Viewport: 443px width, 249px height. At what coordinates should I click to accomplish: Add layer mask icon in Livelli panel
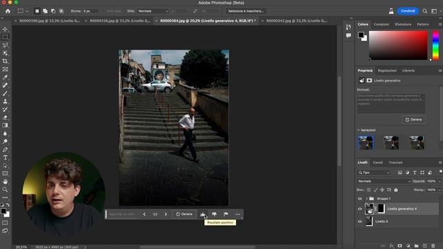click(400, 246)
